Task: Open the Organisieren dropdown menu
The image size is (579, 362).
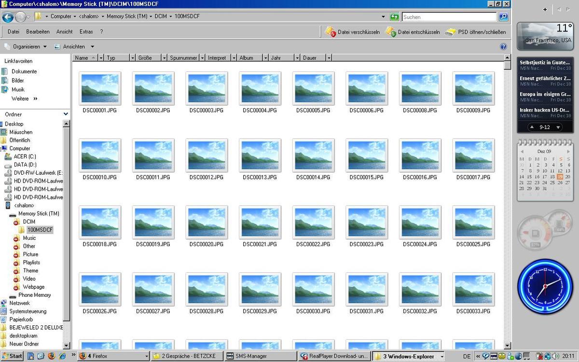Action: pyautogui.click(x=26, y=47)
